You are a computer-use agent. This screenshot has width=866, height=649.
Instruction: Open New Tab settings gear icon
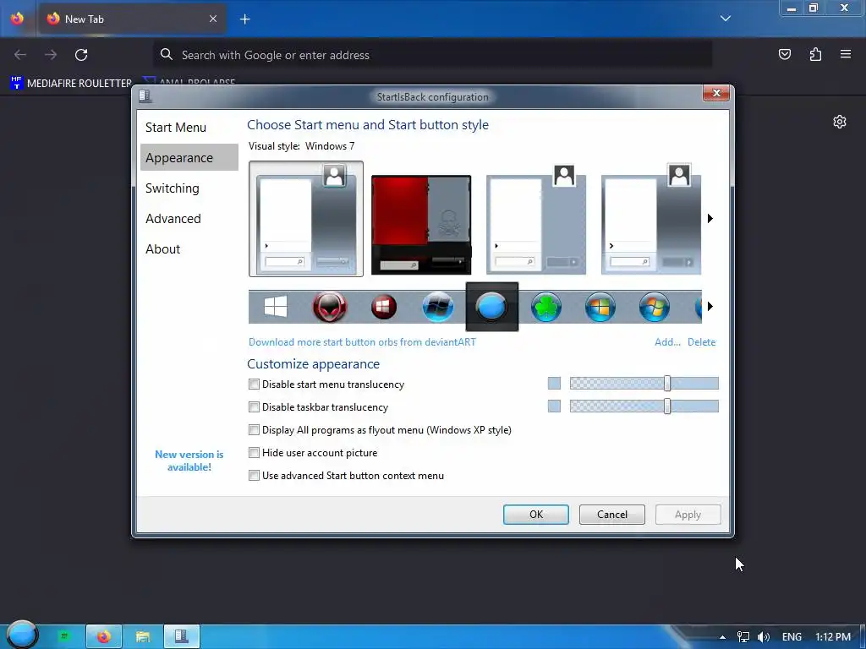pyautogui.click(x=840, y=122)
